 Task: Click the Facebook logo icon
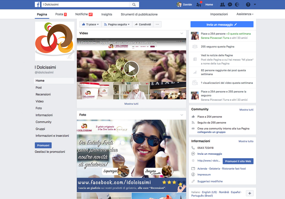pyautogui.click(x=38, y=5)
